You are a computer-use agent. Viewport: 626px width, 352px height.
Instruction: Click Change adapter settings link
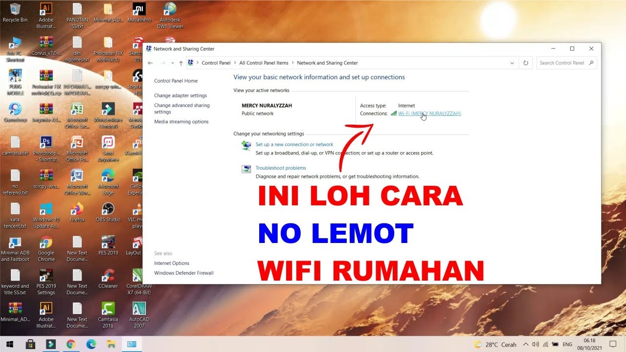click(x=180, y=96)
